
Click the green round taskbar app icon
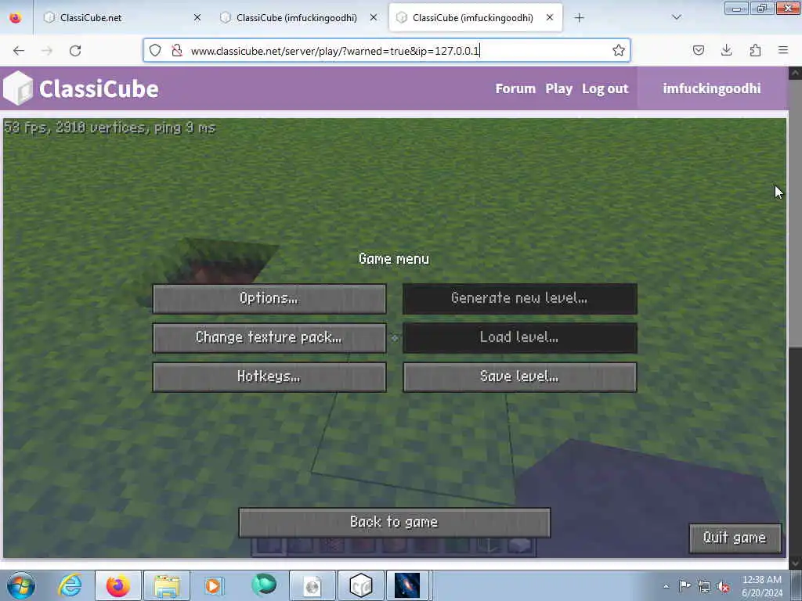(x=264, y=585)
